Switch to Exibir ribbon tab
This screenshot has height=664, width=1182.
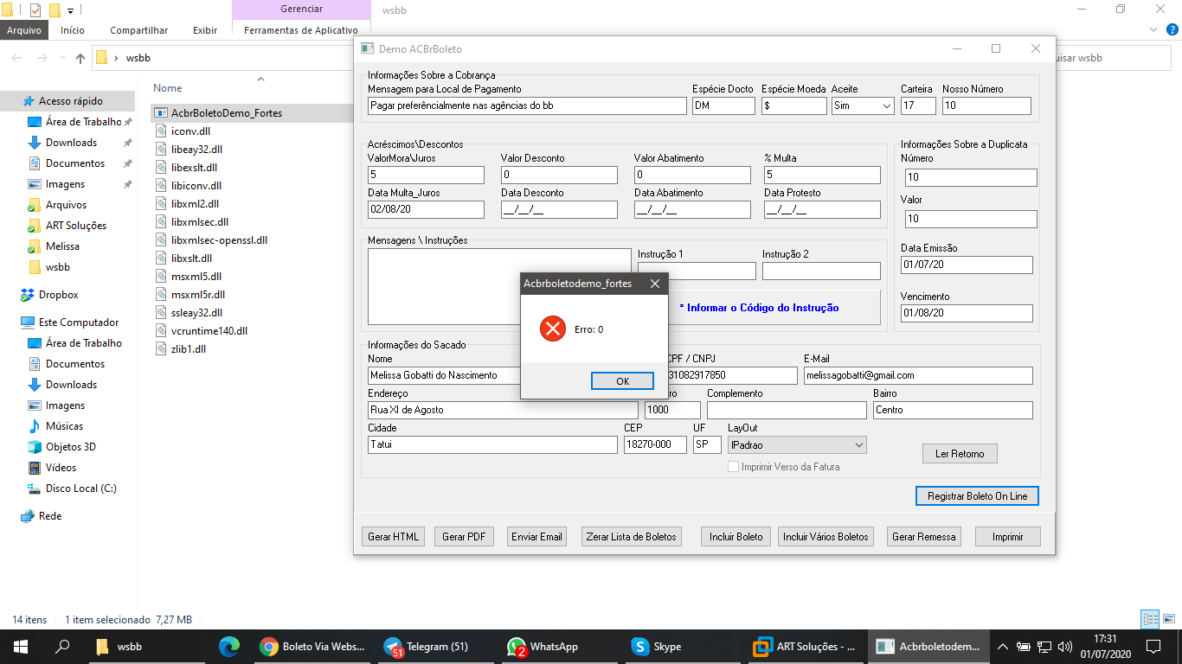click(x=205, y=30)
